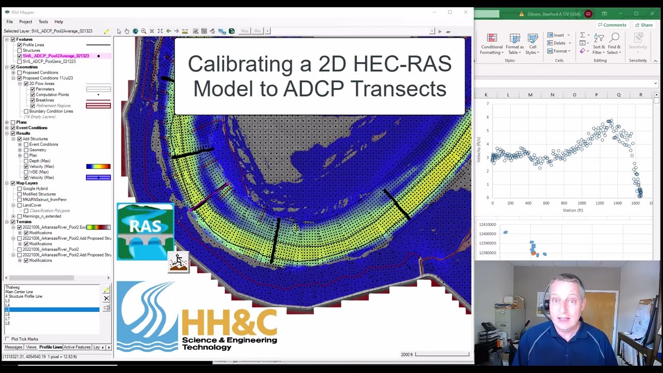Check the Google Hybrid map layer checkbox
Image resolution: width=663 pixels, height=373 pixels.
coord(20,189)
